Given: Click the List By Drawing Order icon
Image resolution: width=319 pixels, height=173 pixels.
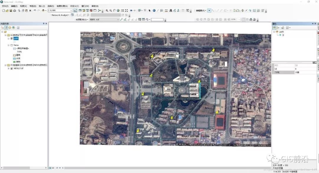Looking at the screenshot, I should tap(2, 27).
